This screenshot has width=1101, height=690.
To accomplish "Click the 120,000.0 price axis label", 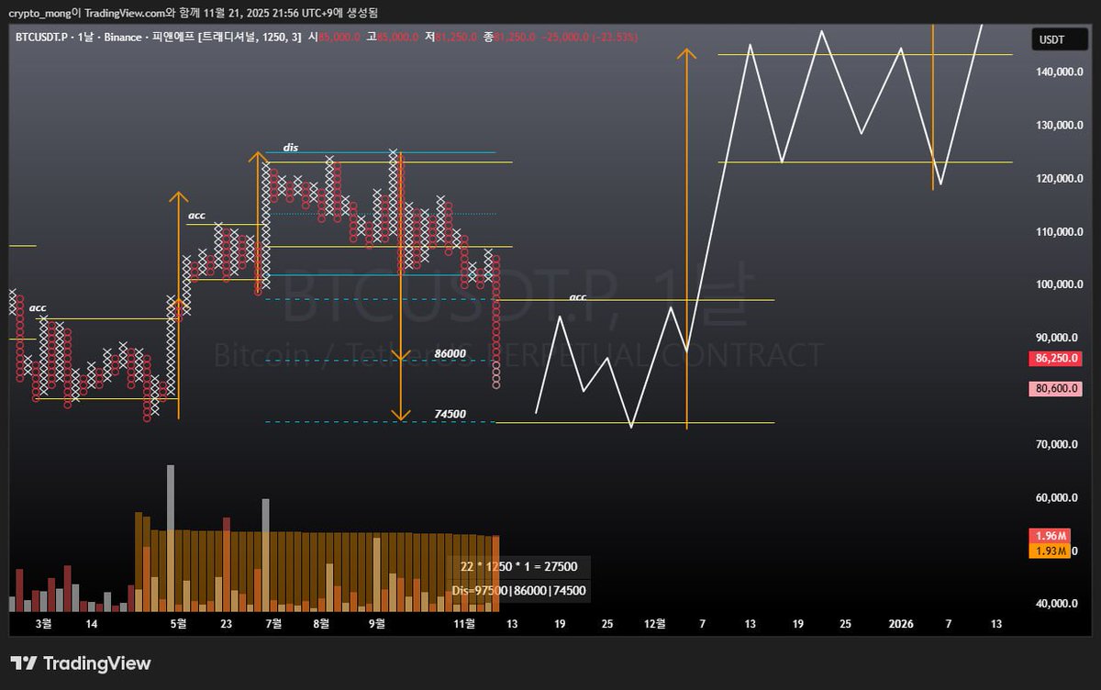I will tap(1057, 178).
